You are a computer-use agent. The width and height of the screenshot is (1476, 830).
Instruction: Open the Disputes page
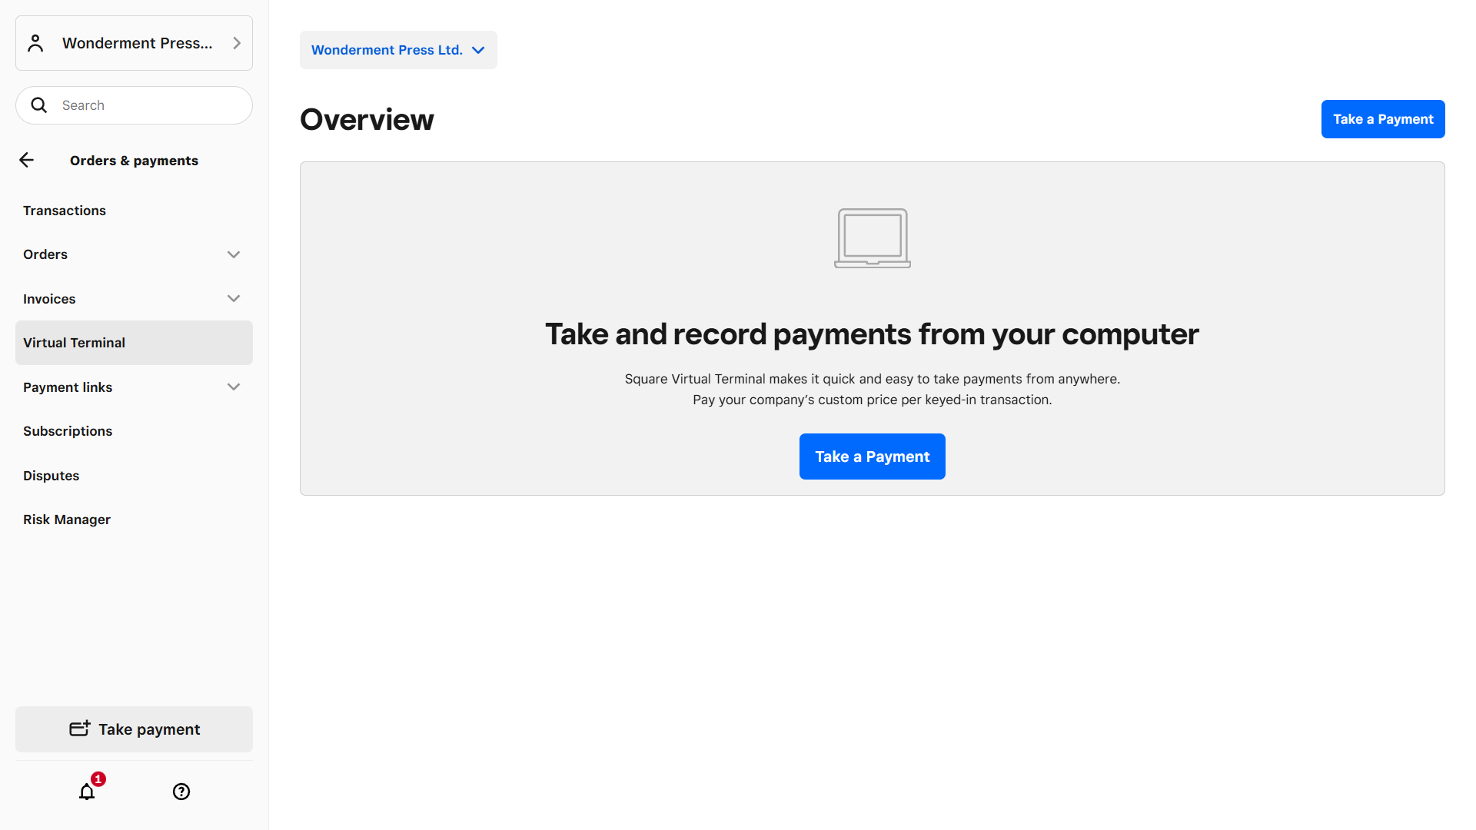click(52, 476)
